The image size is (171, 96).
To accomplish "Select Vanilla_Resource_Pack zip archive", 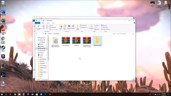I will pos(87,42).
